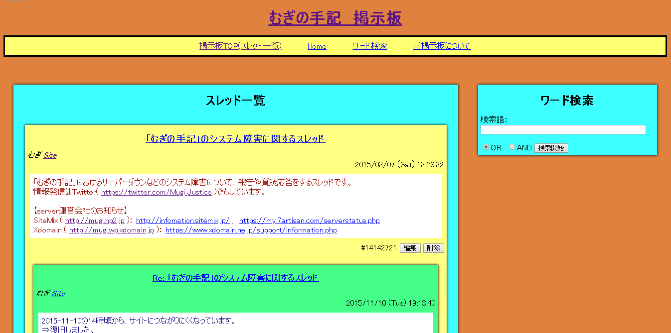Open 当掲示板について navigation link

coord(442,46)
